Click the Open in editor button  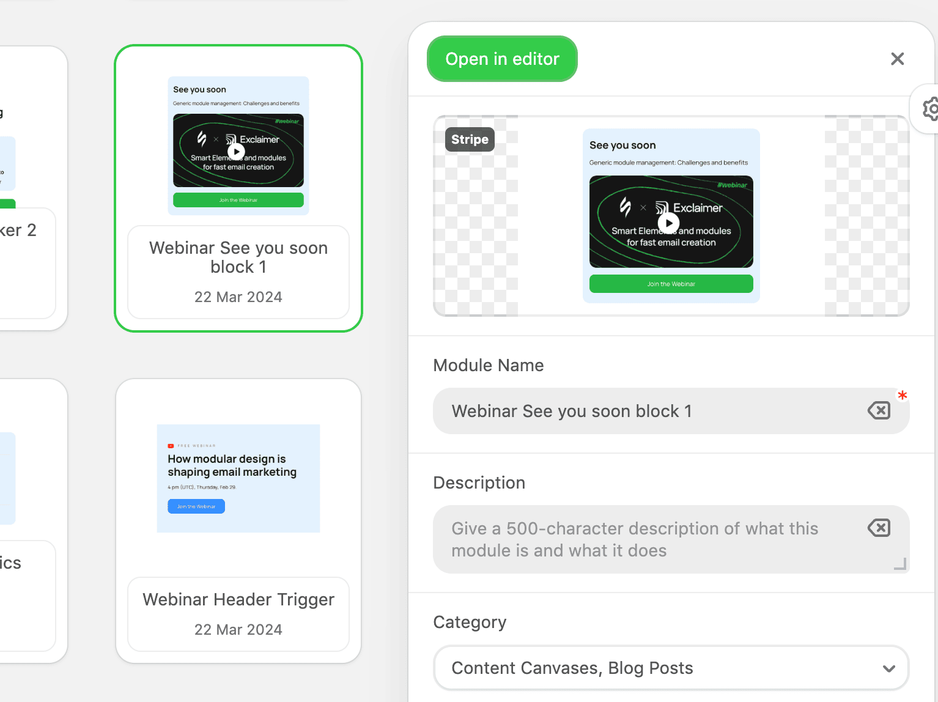pyautogui.click(x=501, y=59)
